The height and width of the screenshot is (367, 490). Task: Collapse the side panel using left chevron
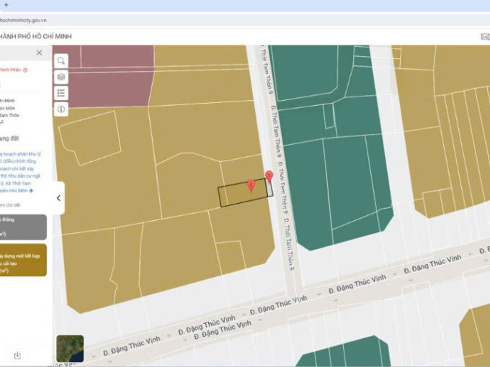pos(58,198)
